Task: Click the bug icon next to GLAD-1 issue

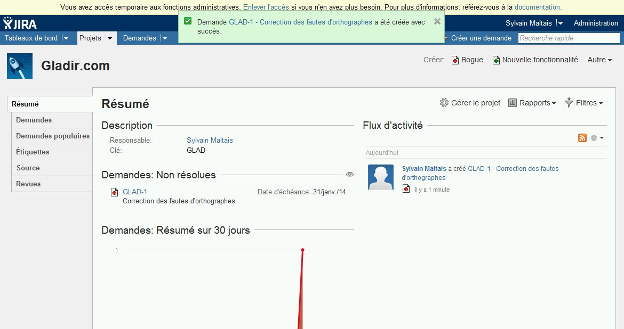Action: 114,192
